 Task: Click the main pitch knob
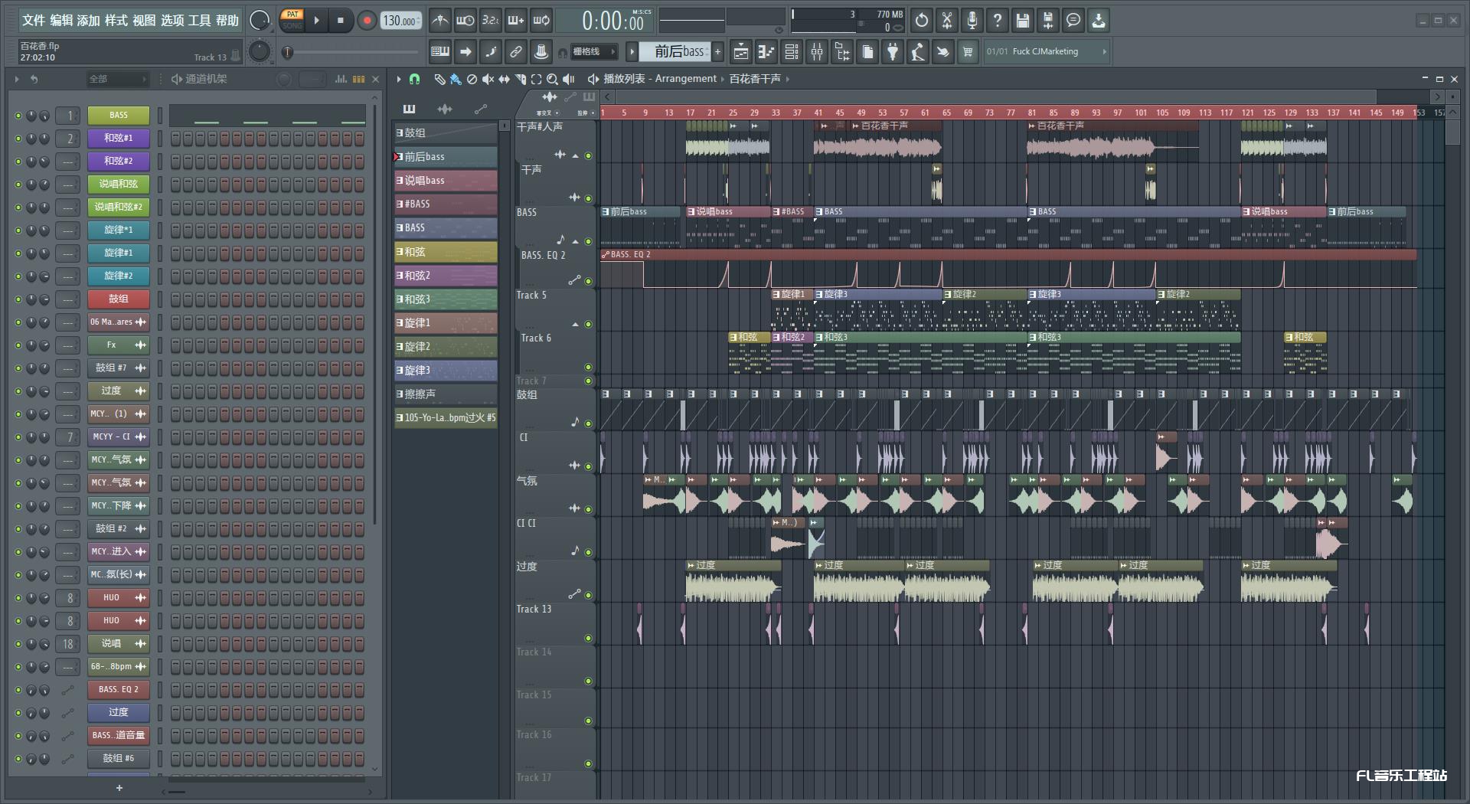point(260,51)
